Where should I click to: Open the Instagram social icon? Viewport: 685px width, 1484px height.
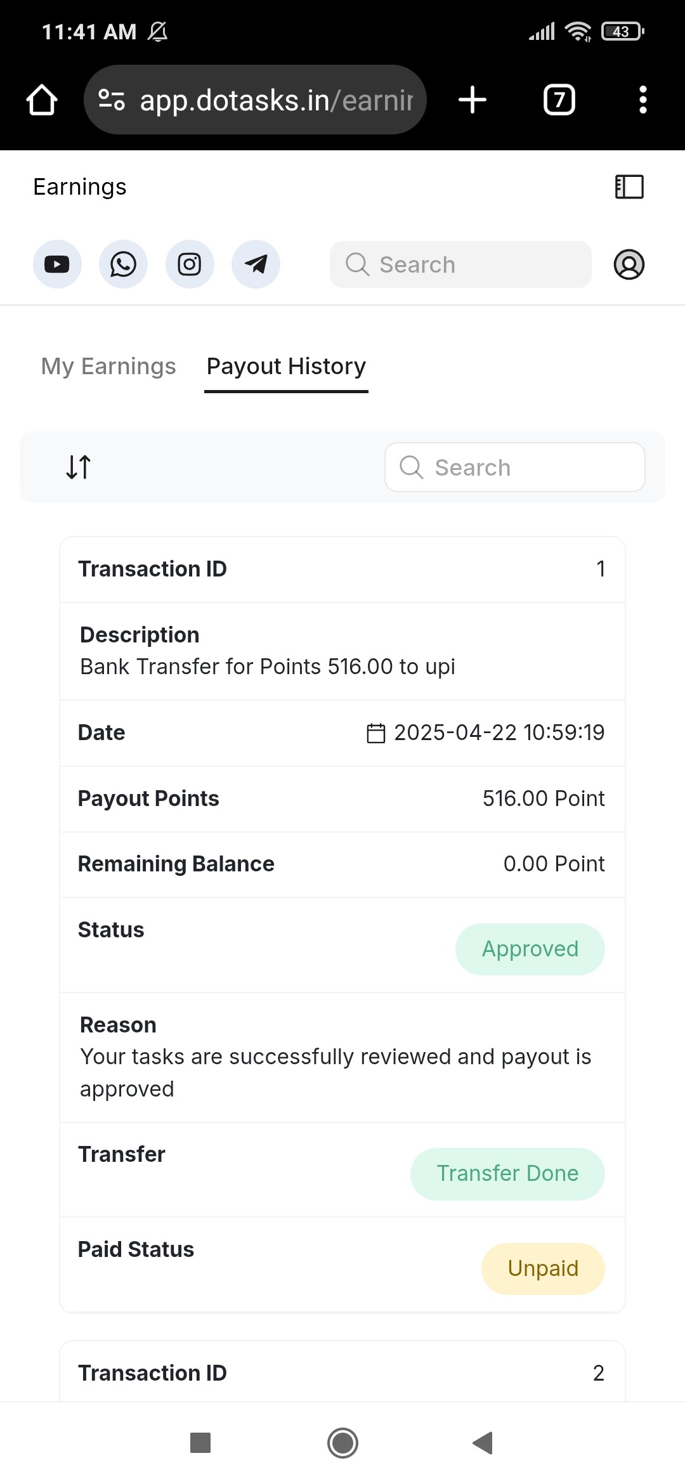pos(190,264)
